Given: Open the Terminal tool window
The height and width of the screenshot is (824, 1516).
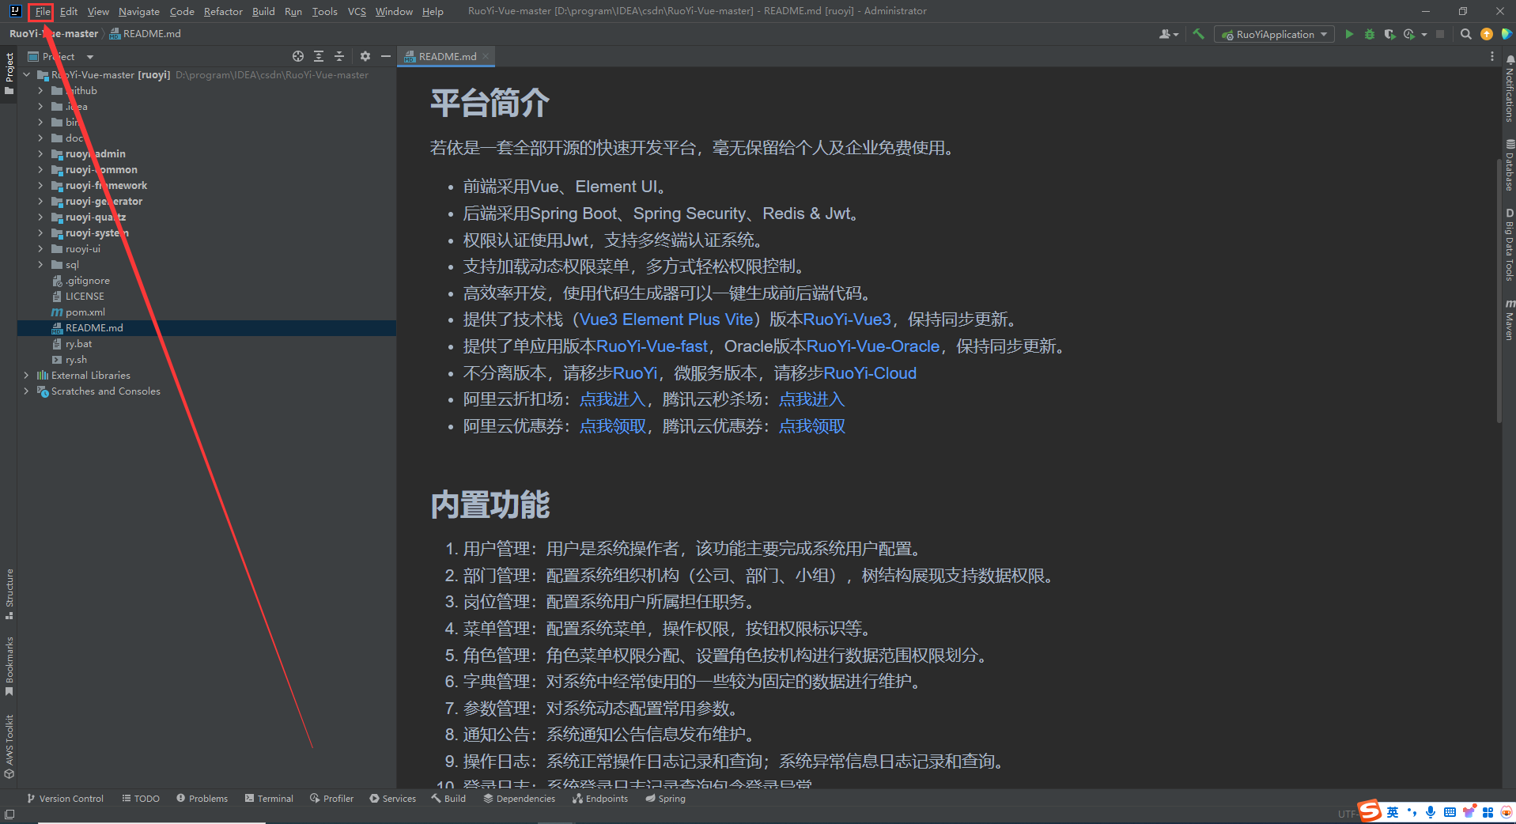Looking at the screenshot, I should tap(269, 799).
